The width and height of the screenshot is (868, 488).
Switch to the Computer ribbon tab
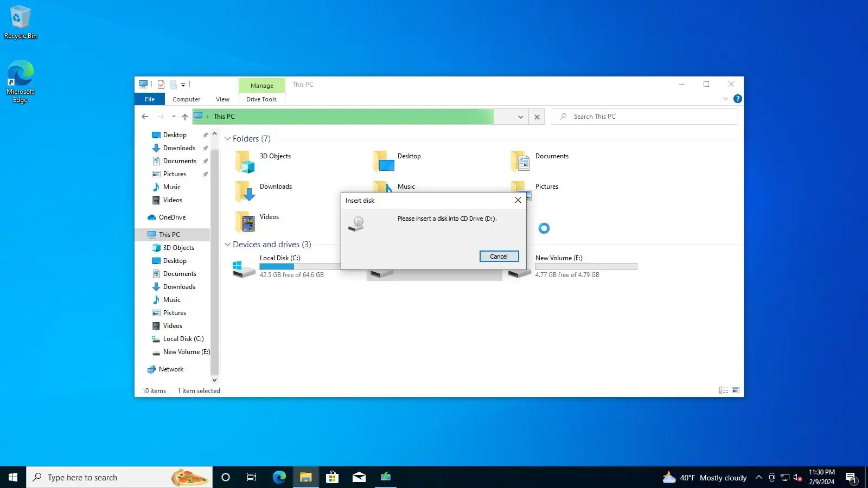coord(186,99)
